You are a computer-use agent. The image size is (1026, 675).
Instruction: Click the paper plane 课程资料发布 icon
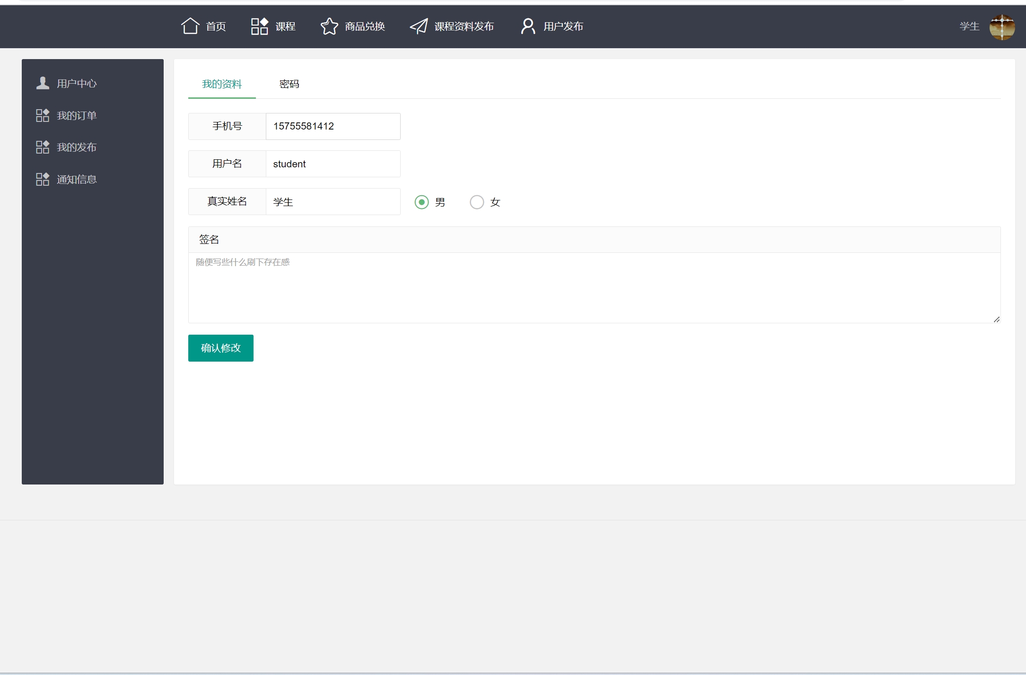[x=419, y=26]
